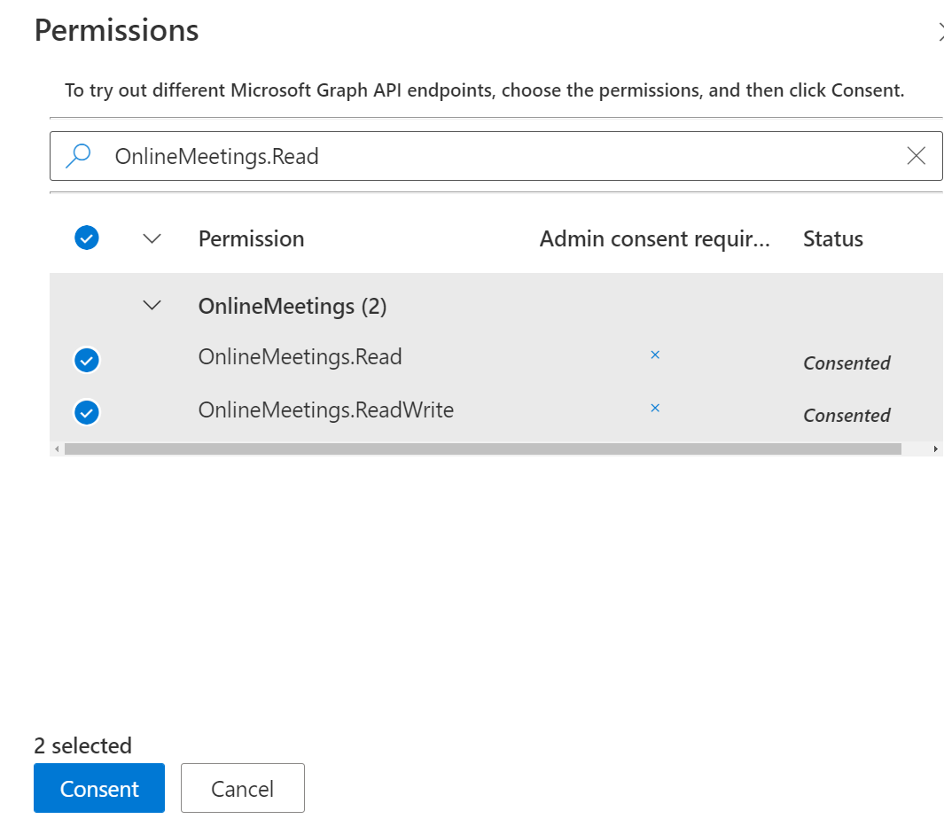Click admin consent X for OnlineMeetings.Read
This screenshot has height=819, width=944.
tap(655, 355)
